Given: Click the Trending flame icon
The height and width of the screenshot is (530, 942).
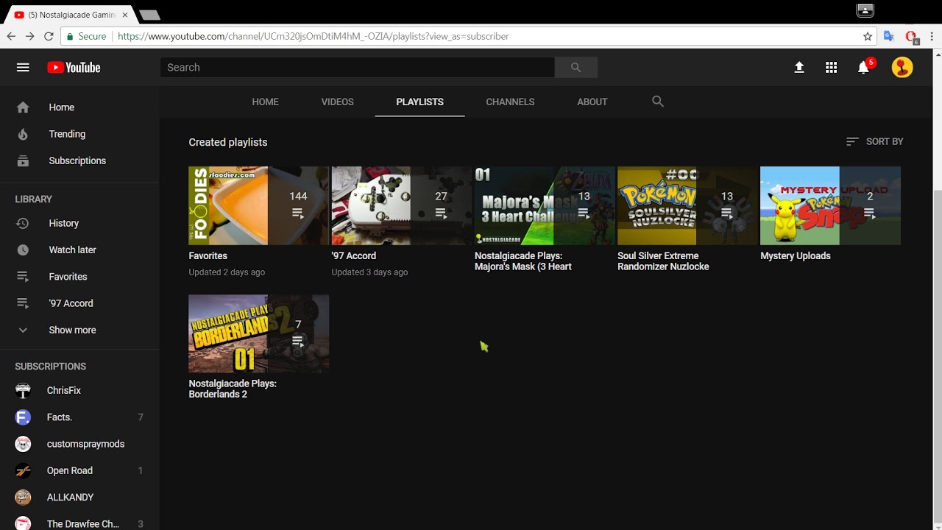Looking at the screenshot, I should click(x=23, y=134).
